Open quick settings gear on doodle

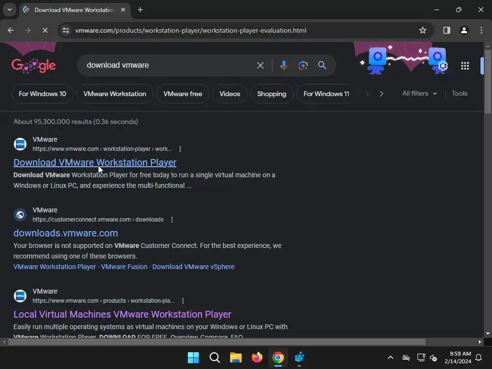point(443,66)
